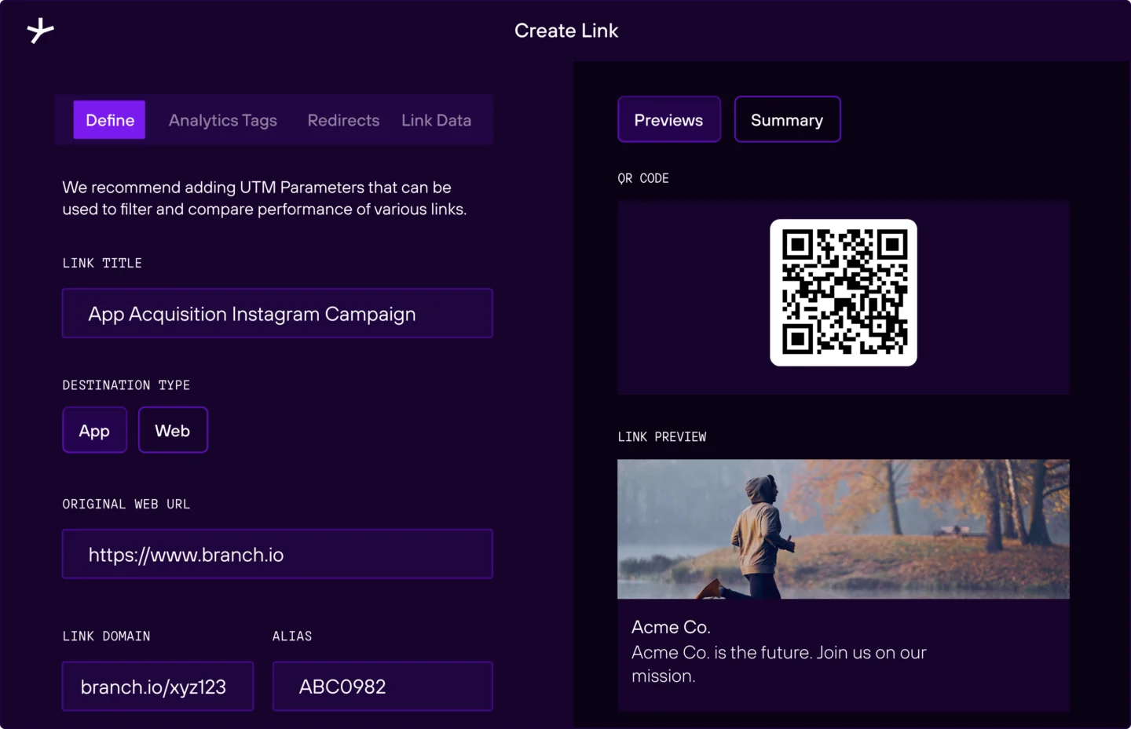
Task: Open the Analytics Tags tab
Action: click(222, 120)
